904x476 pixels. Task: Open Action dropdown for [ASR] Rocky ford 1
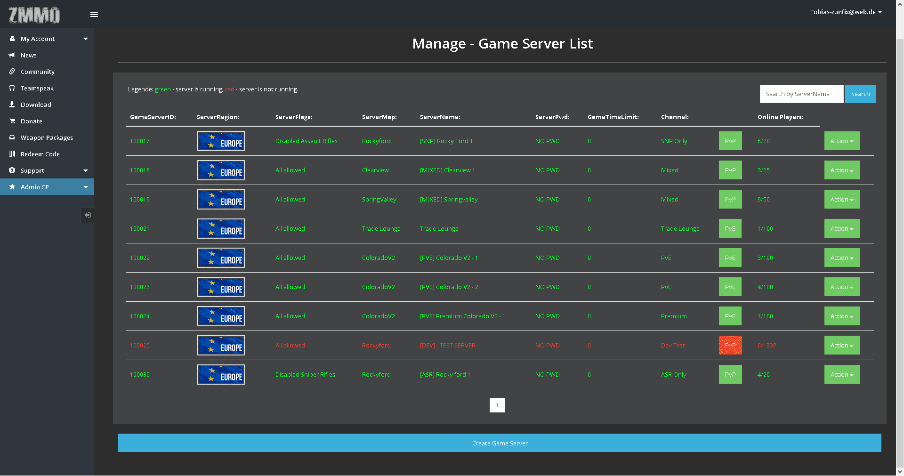842,374
